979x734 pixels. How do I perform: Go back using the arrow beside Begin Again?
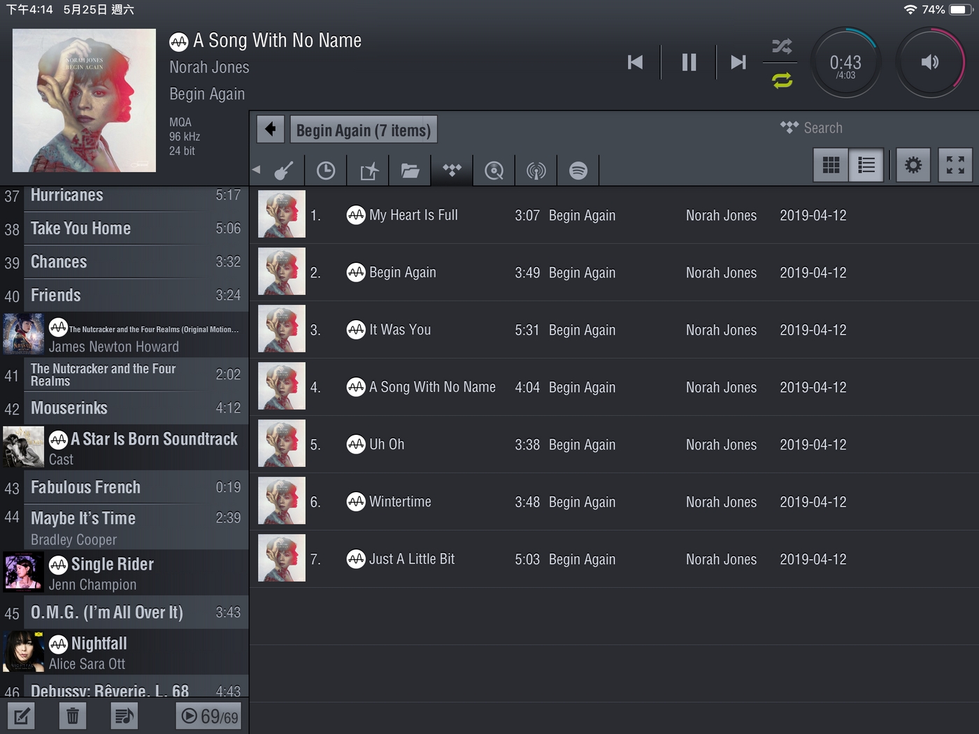tap(271, 129)
